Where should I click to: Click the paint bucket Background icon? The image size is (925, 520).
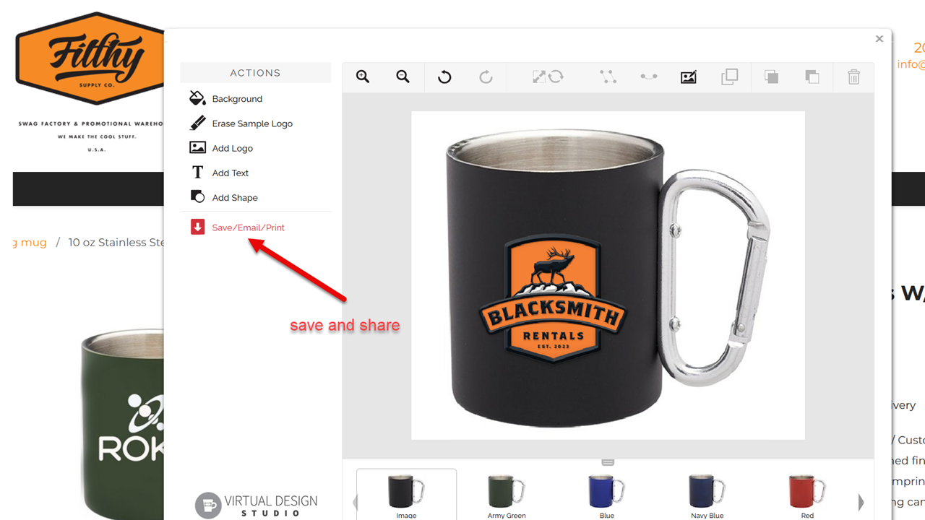tap(197, 98)
